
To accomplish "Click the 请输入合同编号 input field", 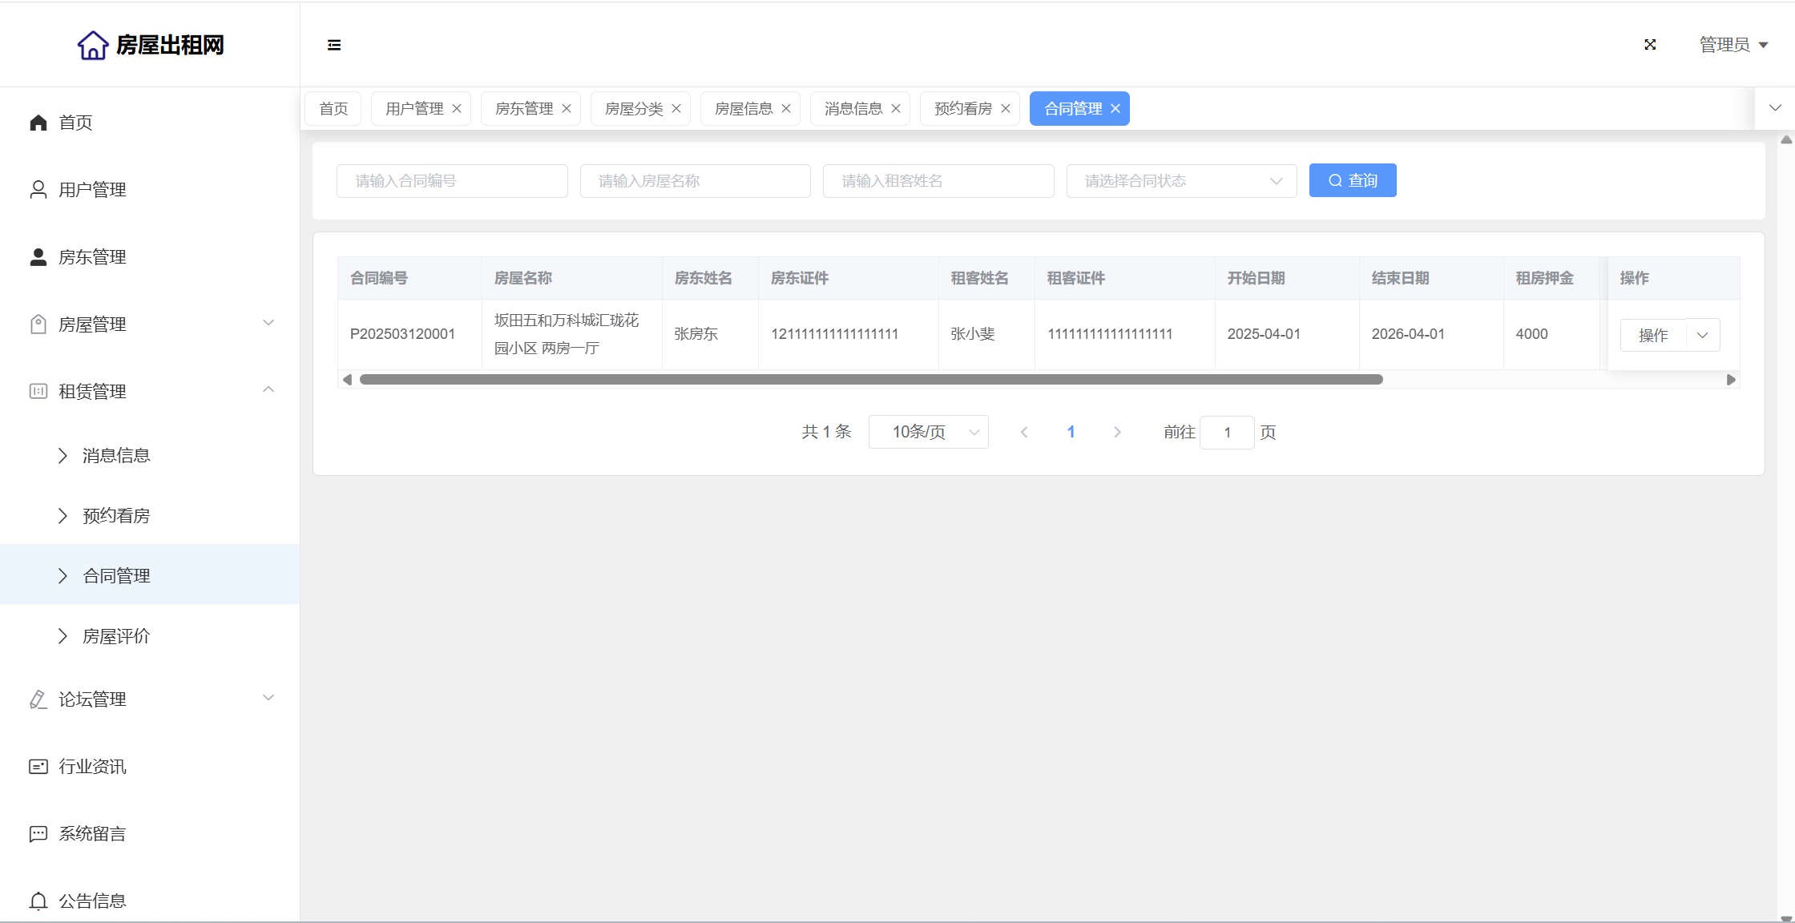I will pyautogui.click(x=452, y=181).
